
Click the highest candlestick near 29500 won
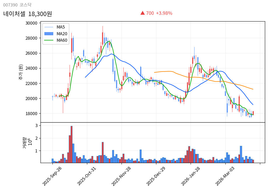click(x=103, y=34)
